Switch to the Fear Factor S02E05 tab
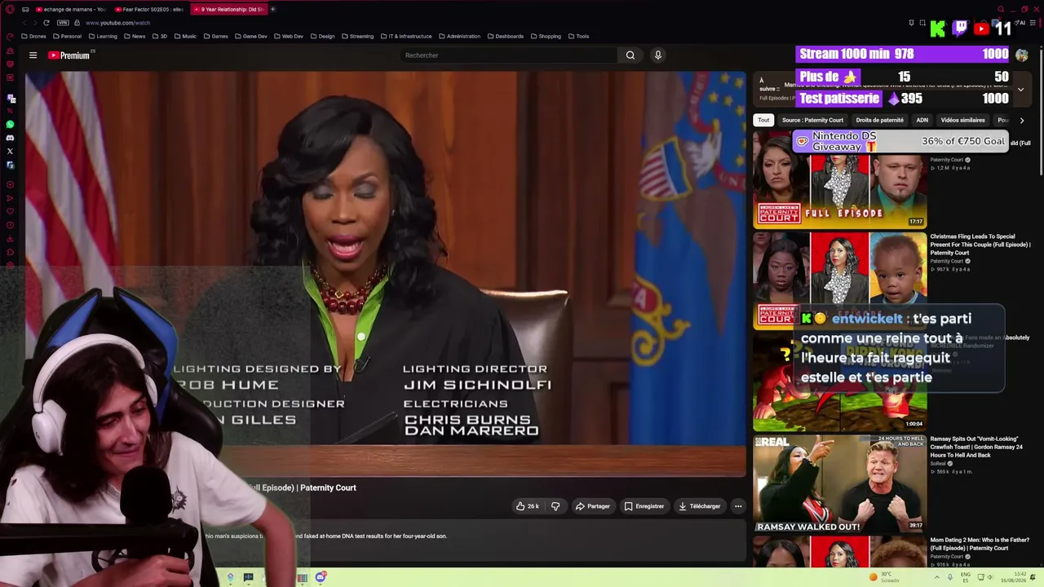This screenshot has height=587, width=1044. (148, 9)
